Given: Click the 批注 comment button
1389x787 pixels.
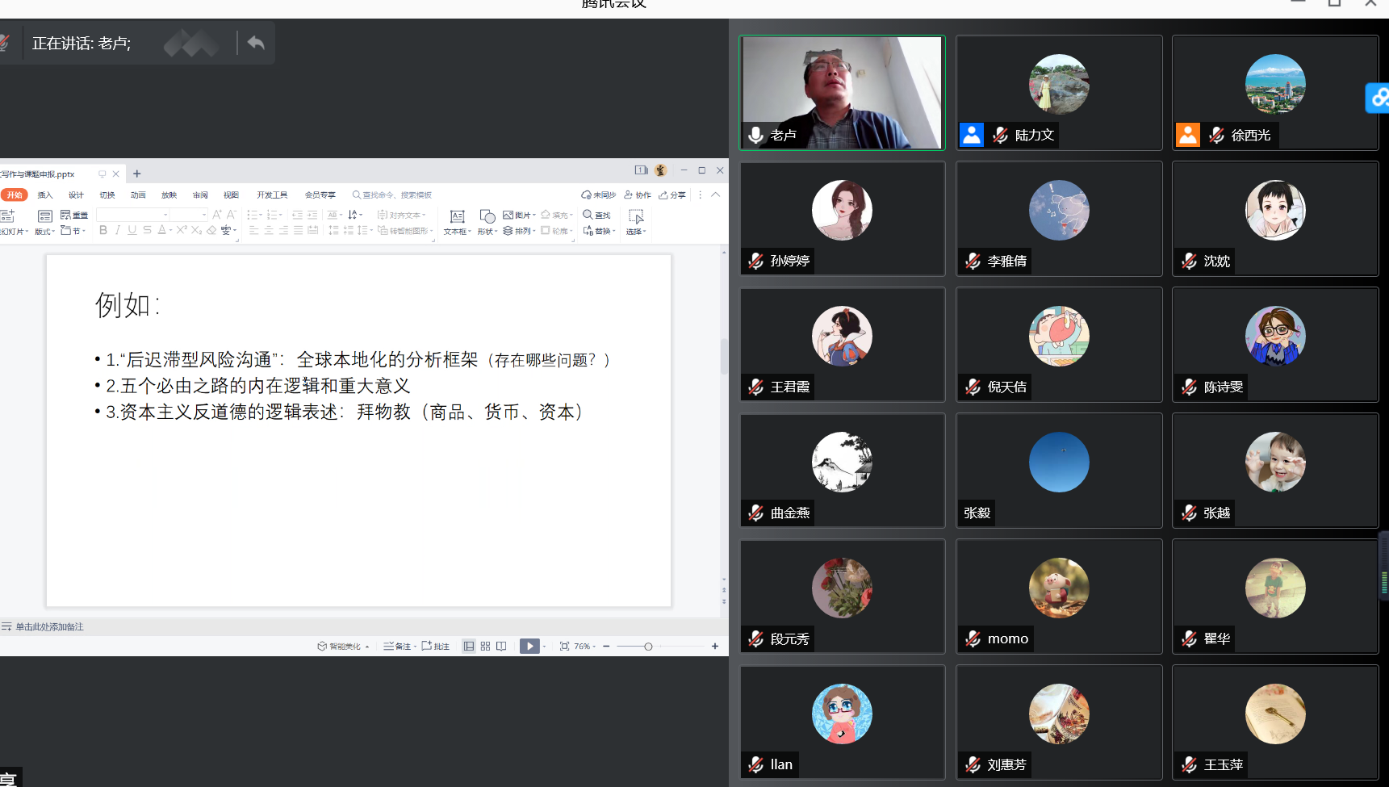Looking at the screenshot, I should [x=436, y=647].
